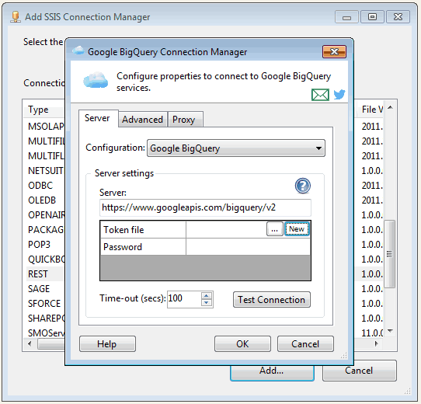Maximize the Add SSIS Connection Manager window
421x404 pixels.
372,17
